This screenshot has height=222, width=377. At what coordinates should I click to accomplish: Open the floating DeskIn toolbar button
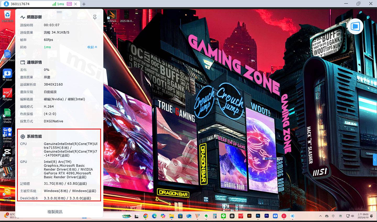[x=355, y=26]
